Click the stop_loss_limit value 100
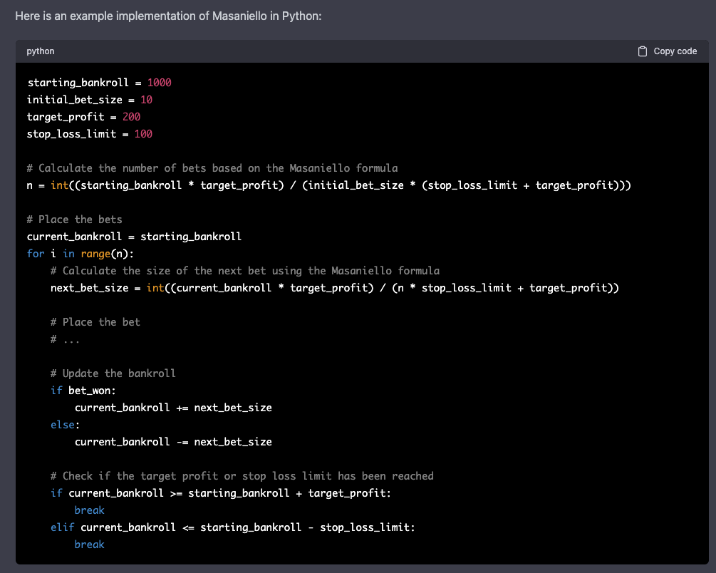This screenshot has height=573, width=716. point(142,133)
